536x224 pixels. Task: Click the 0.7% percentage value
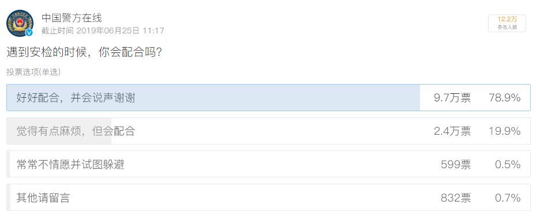(x=508, y=198)
